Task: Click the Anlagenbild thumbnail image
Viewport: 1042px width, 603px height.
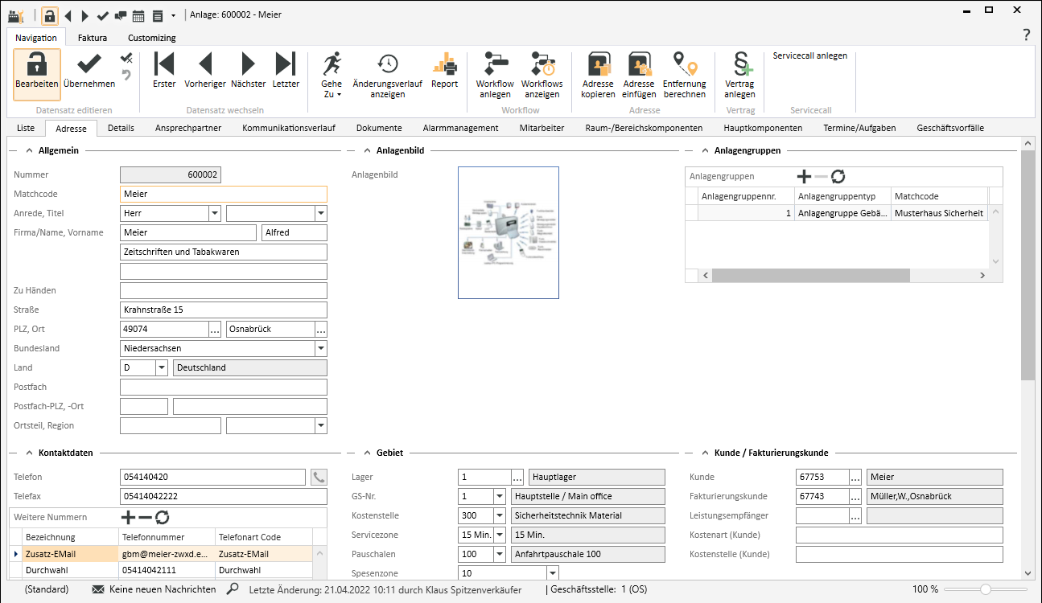Action: point(509,233)
